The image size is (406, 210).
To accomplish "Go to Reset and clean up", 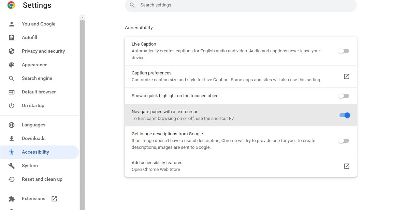I will click(x=42, y=179).
